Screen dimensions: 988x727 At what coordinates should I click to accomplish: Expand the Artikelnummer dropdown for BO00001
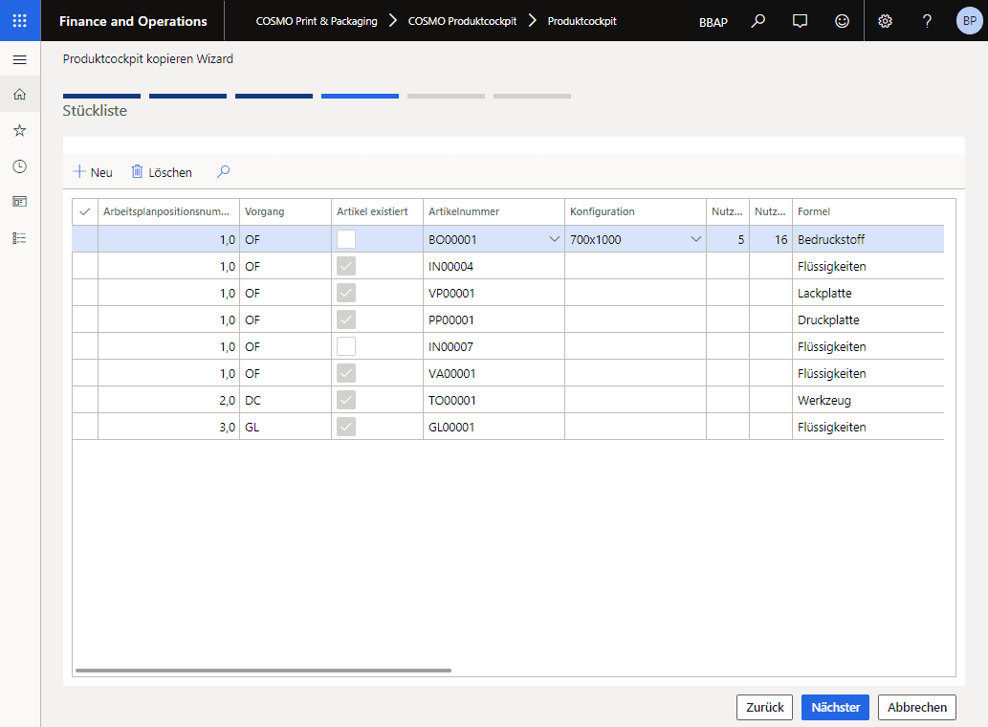(554, 239)
